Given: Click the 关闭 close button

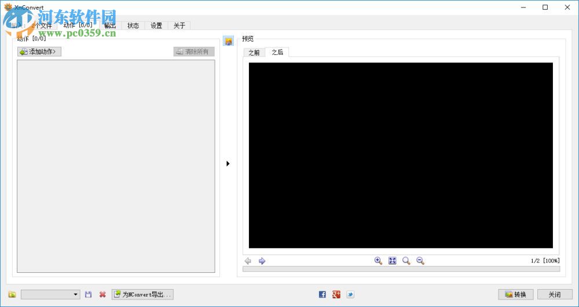Looking at the screenshot, I should tap(555, 294).
